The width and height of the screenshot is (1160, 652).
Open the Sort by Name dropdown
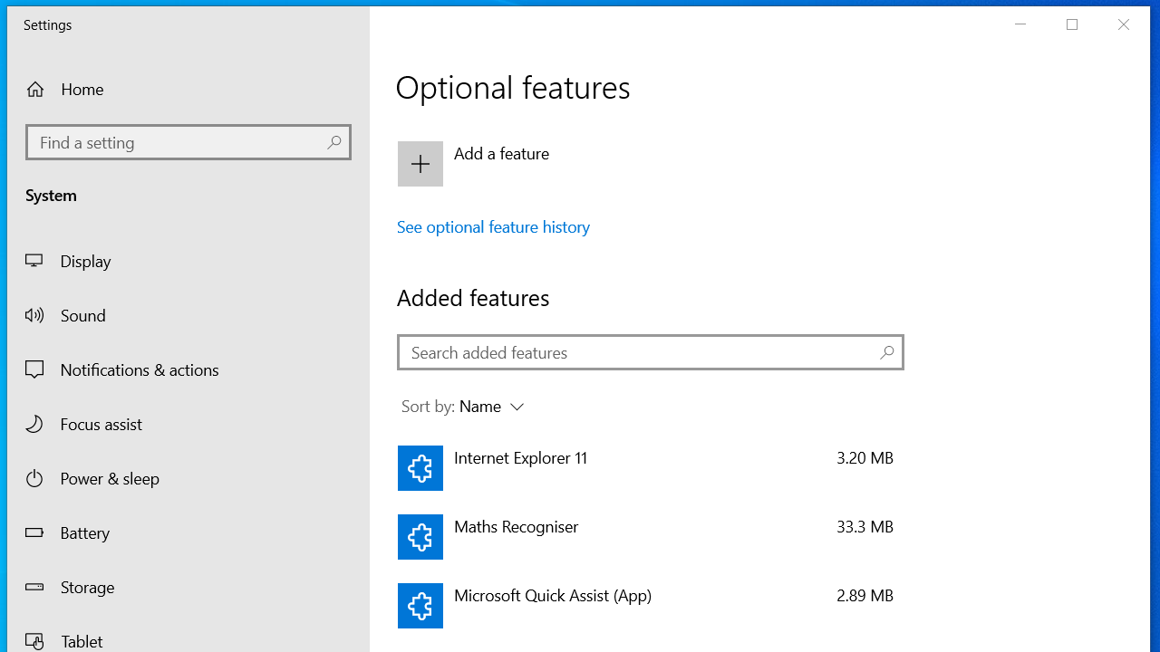[x=480, y=407]
